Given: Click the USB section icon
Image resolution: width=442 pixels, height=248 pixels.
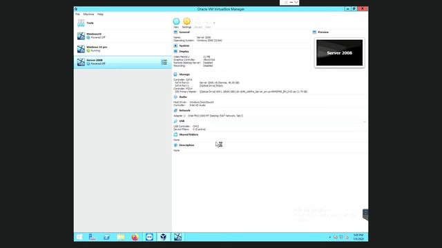Looking at the screenshot, I should [x=175, y=121].
